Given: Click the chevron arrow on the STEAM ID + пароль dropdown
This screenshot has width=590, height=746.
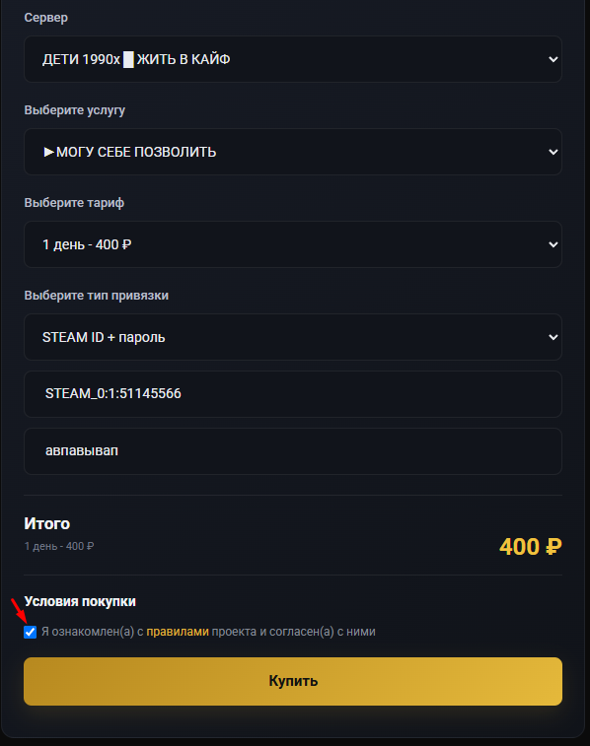Looking at the screenshot, I should (553, 337).
